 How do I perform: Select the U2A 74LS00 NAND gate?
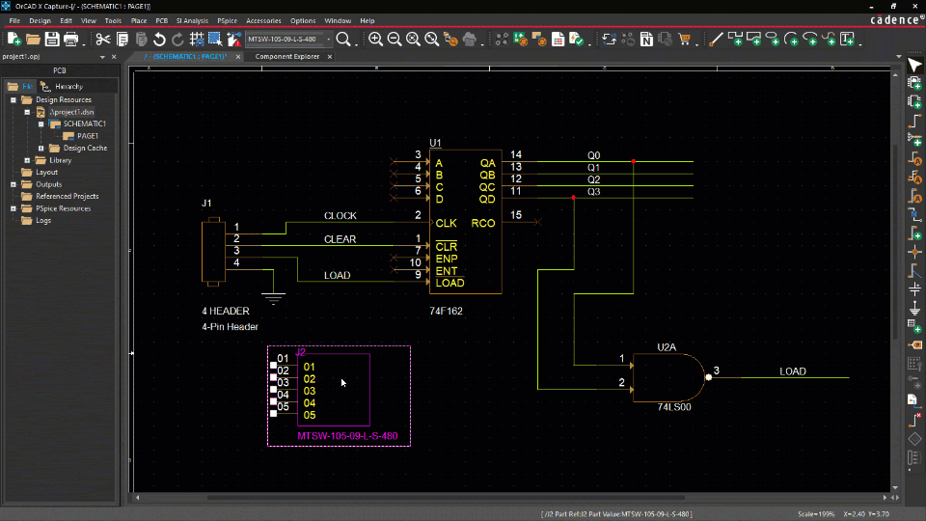click(669, 377)
